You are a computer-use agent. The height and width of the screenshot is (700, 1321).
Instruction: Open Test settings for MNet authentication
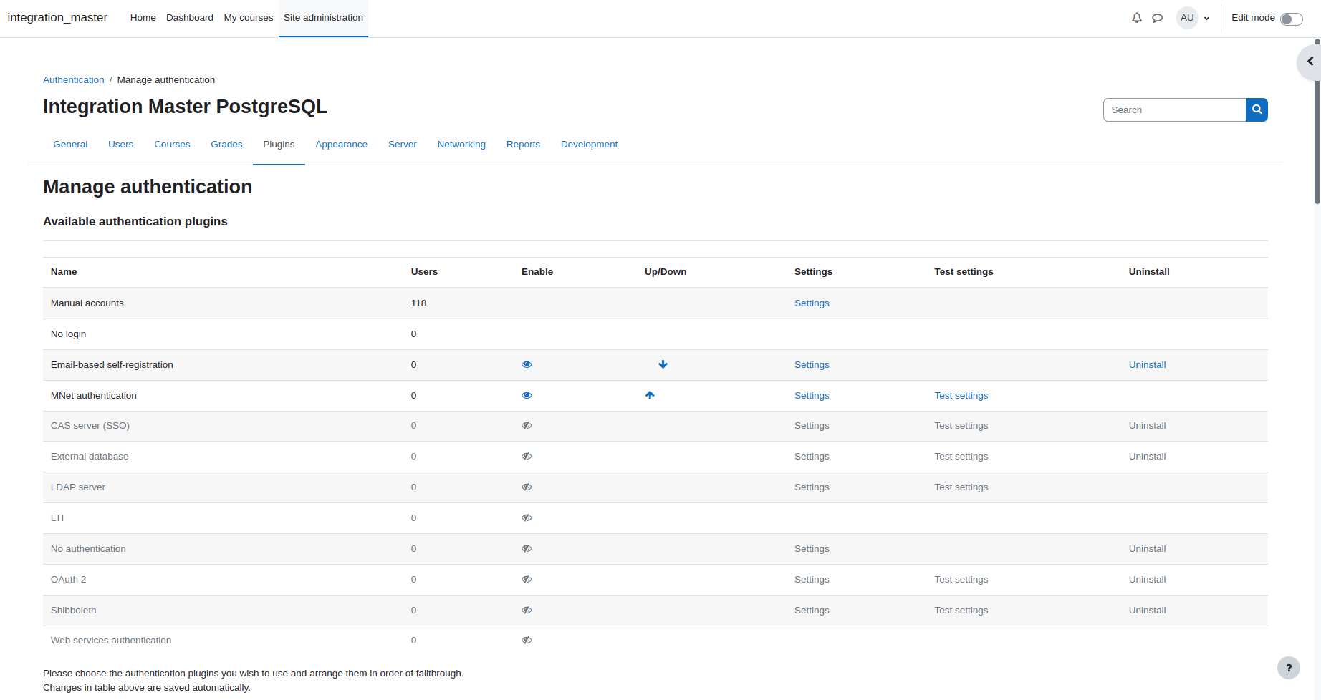961,396
